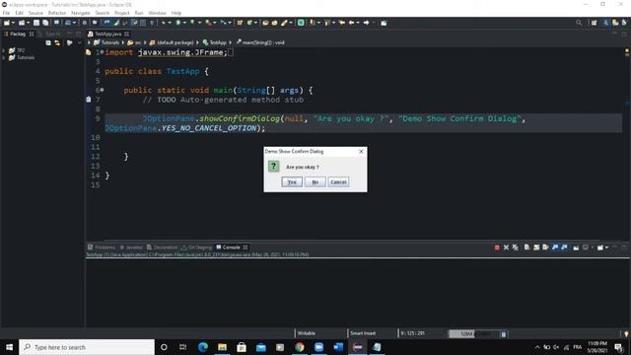Expand the Tutorials project node
This screenshot has height=355, width=631.
pos(4,57)
